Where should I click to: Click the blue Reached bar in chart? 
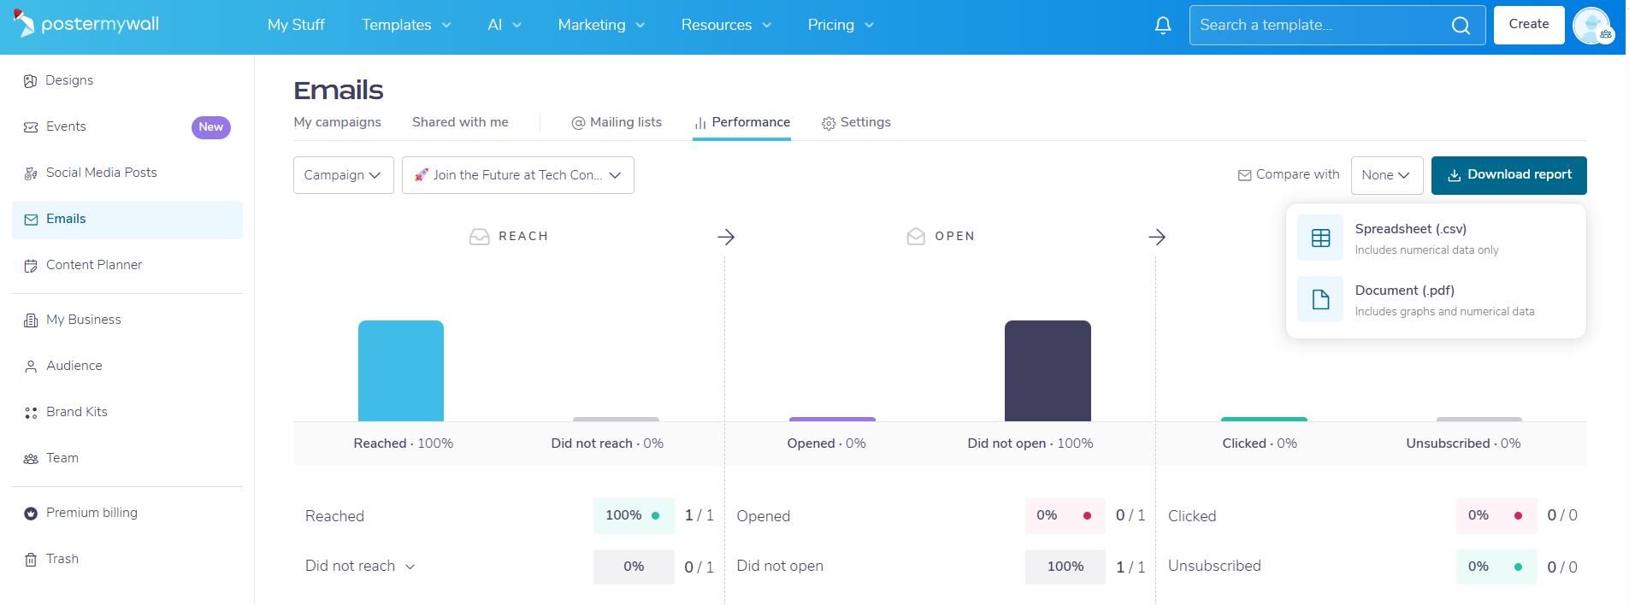click(x=401, y=371)
